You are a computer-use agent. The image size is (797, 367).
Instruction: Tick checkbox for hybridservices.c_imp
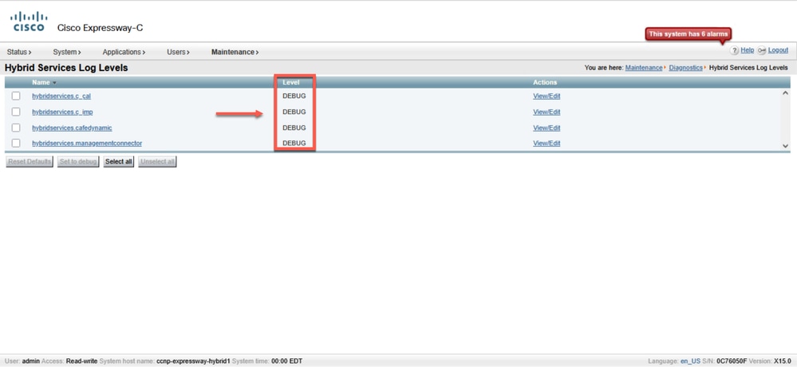coord(16,112)
